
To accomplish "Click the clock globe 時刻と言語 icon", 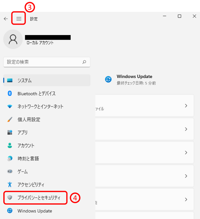I will click(10, 158).
